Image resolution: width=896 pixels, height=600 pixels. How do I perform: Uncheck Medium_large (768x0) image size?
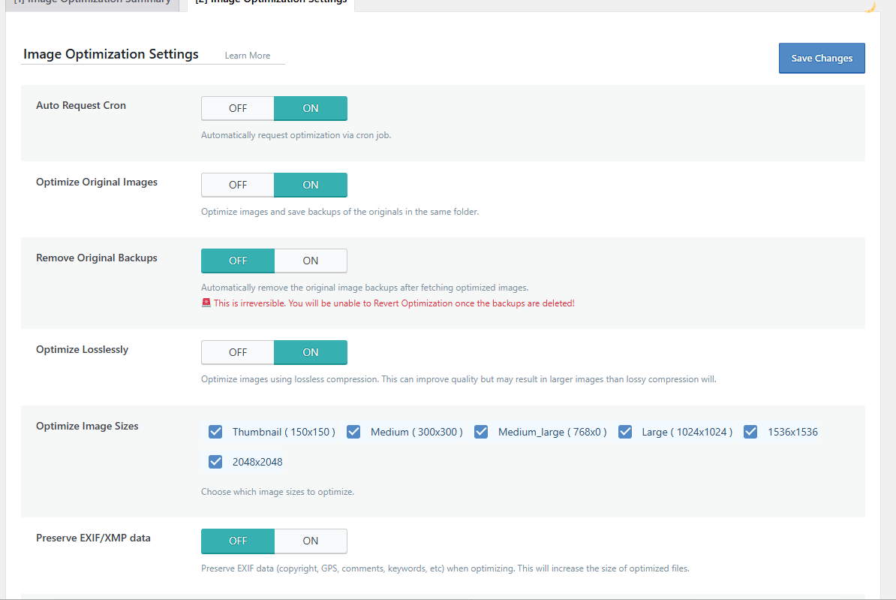[481, 432]
